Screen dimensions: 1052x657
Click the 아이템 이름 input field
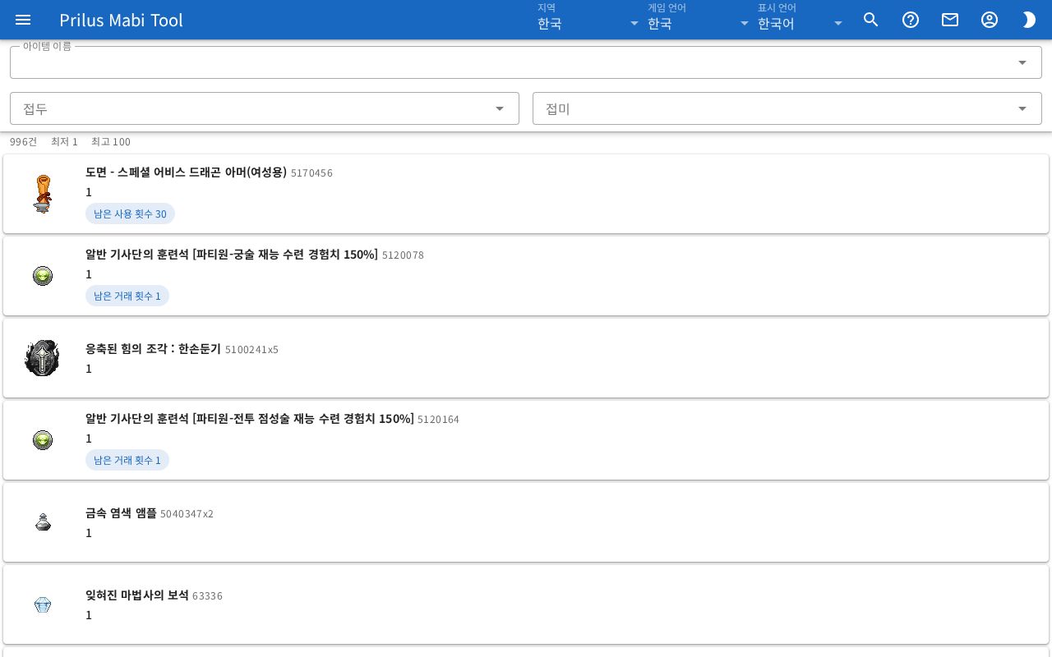click(x=526, y=62)
